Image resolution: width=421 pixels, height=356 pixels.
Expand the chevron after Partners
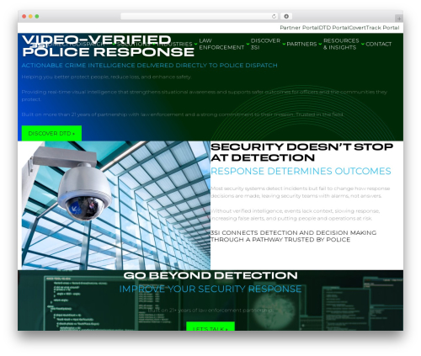[320, 44]
